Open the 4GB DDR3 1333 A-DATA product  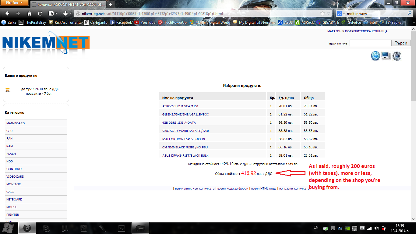click(179, 122)
